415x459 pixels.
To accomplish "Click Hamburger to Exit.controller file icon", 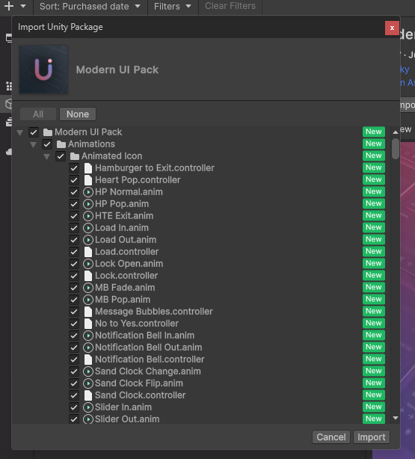I will 88,168.
